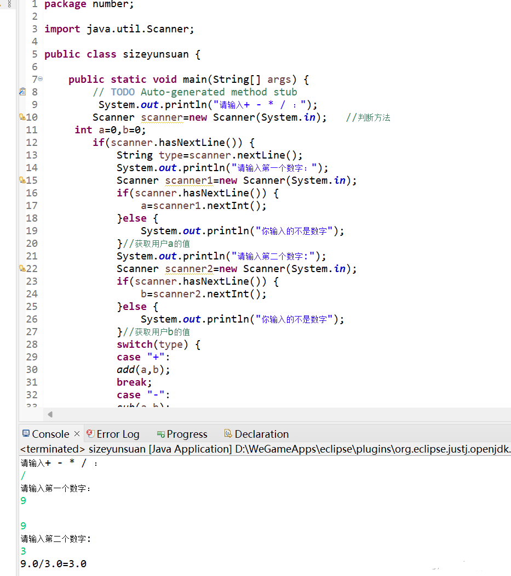Click the Progress tab icon
Viewport: 511px width, 576px height.
pos(160,434)
